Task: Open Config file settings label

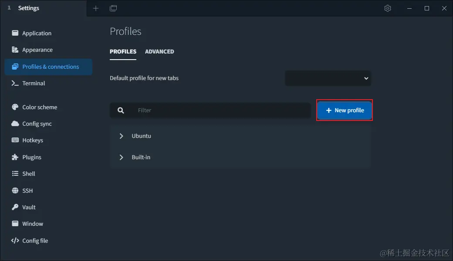Action: [x=35, y=241]
